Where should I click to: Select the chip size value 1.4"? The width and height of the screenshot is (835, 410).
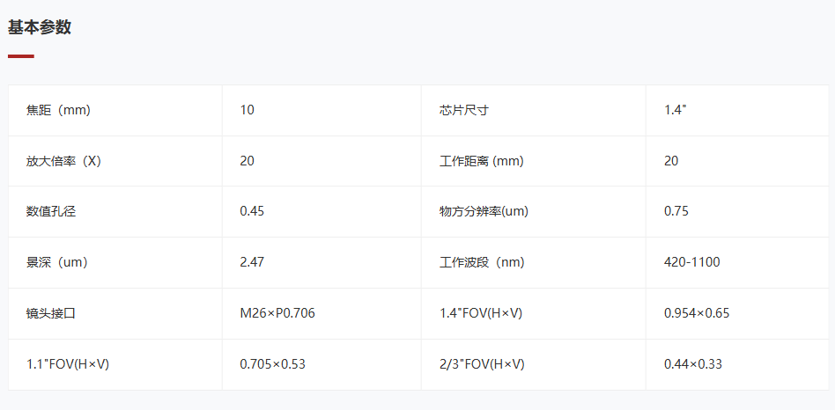[x=675, y=110]
